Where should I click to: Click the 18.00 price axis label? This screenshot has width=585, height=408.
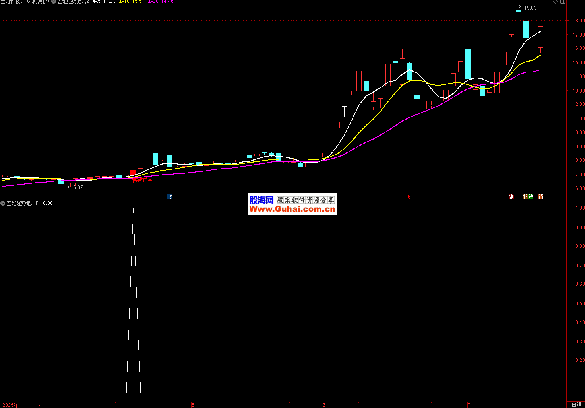coord(579,21)
